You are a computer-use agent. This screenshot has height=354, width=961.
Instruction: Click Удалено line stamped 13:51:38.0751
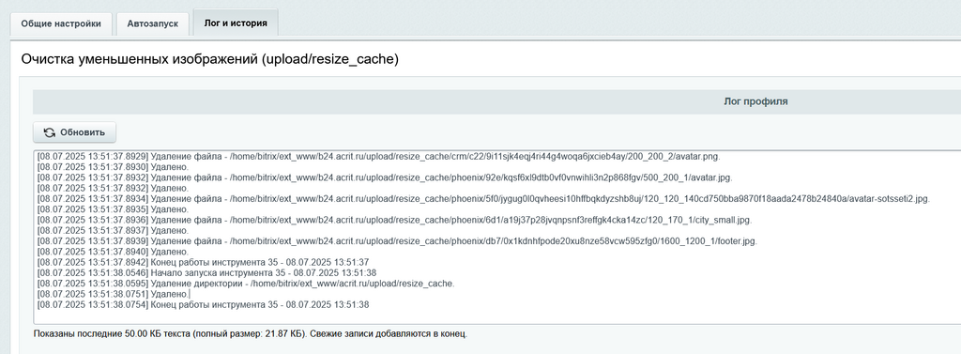114,295
